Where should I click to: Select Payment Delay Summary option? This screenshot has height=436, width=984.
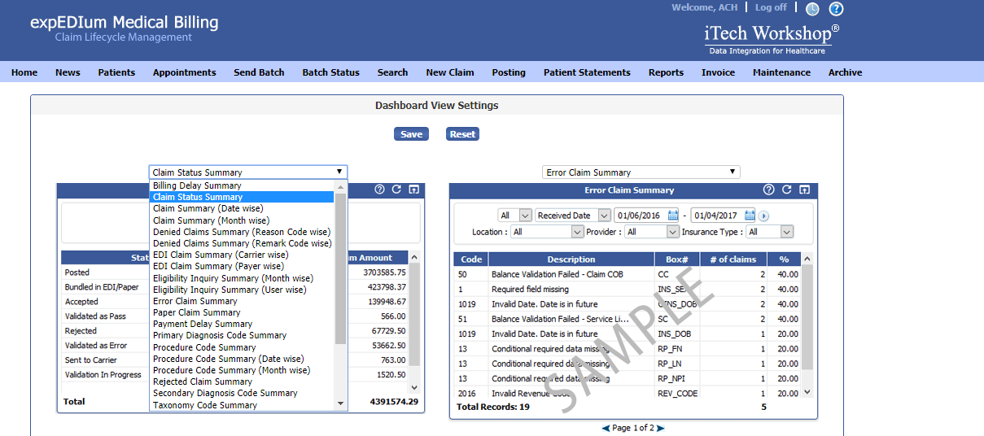tap(242, 324)
